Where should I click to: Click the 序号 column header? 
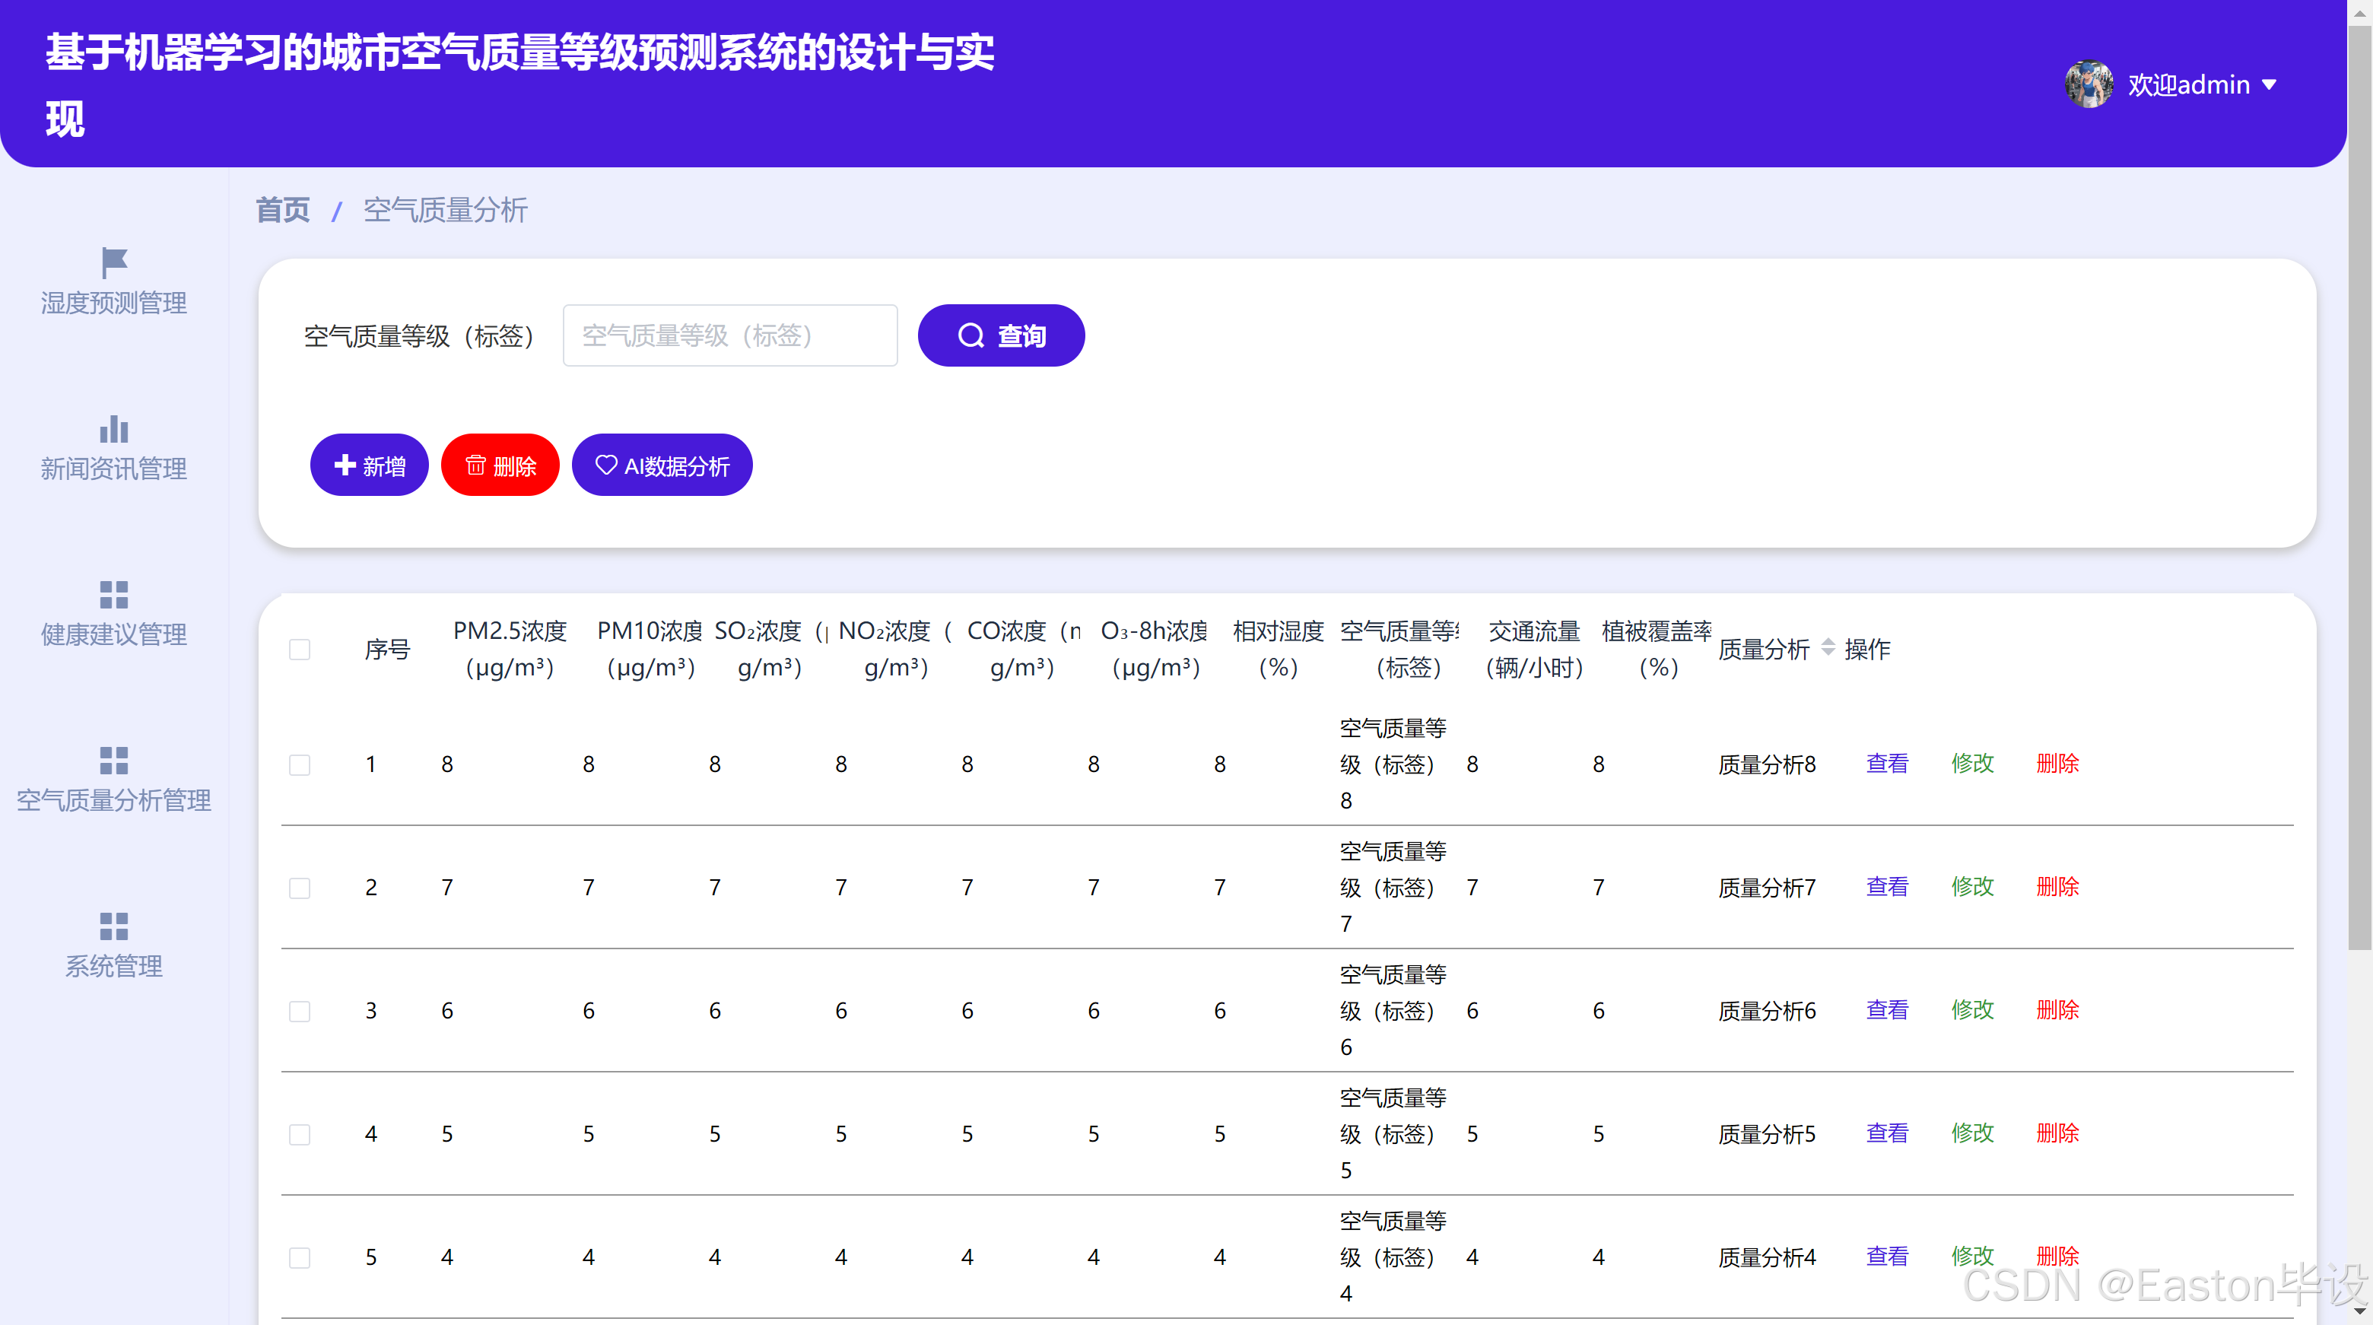[x=387, y=650]
